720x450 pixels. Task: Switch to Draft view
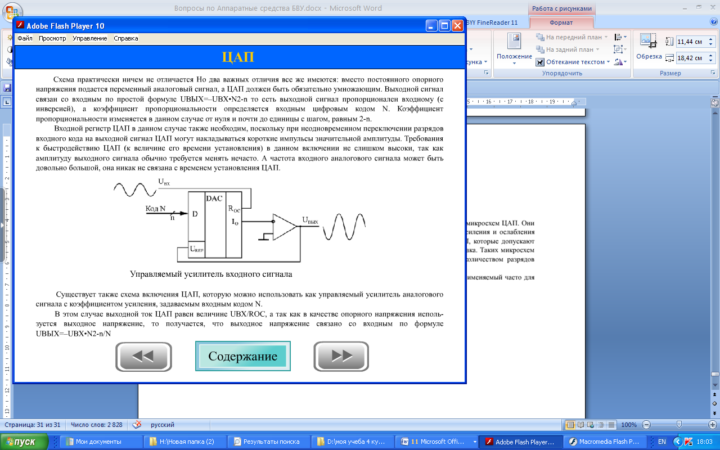[x=611, y=425]
